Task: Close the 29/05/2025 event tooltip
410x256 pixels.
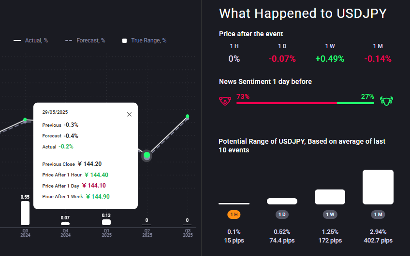Action: (x=129, y=114)
